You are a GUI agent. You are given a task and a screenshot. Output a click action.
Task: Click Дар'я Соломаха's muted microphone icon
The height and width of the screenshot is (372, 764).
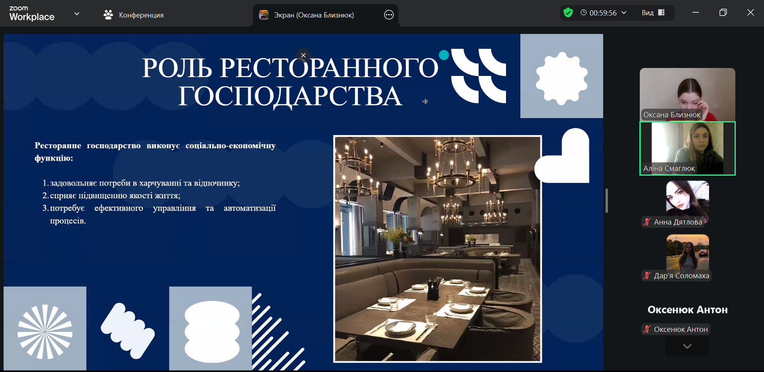click(x=647, y=275)
